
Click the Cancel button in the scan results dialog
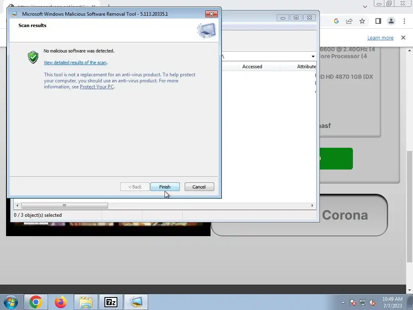coord(199,186)
